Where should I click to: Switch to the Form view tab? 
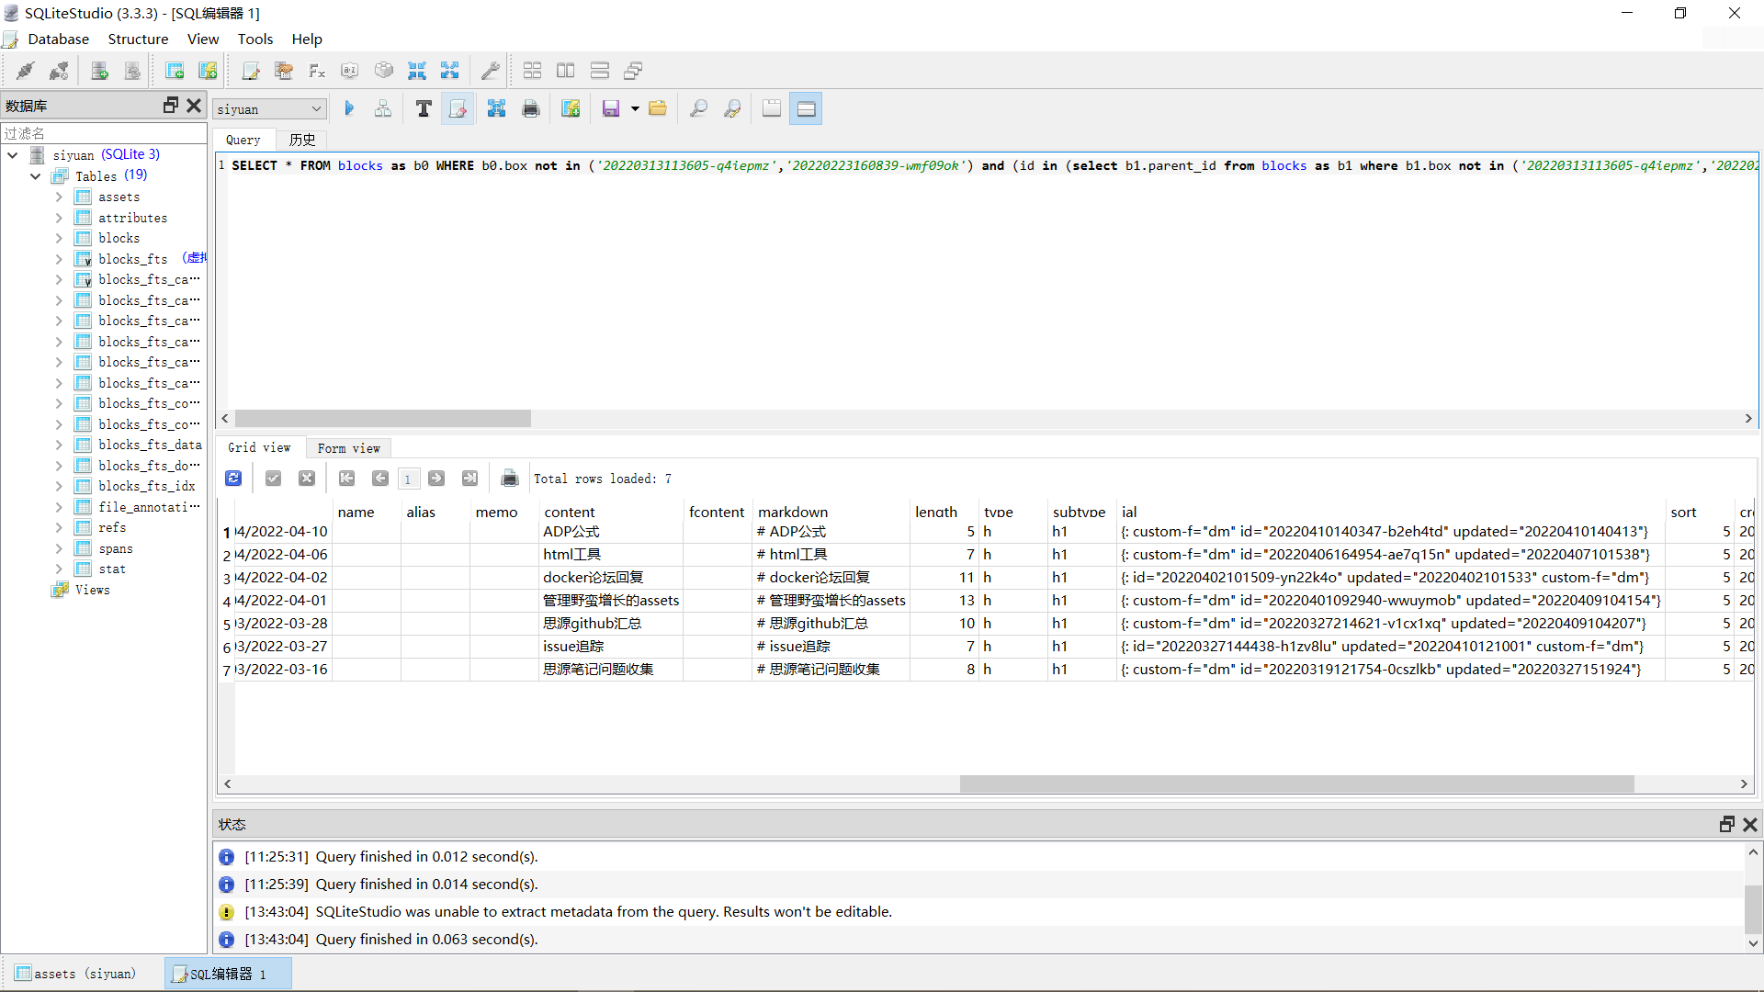click(348, 447)
